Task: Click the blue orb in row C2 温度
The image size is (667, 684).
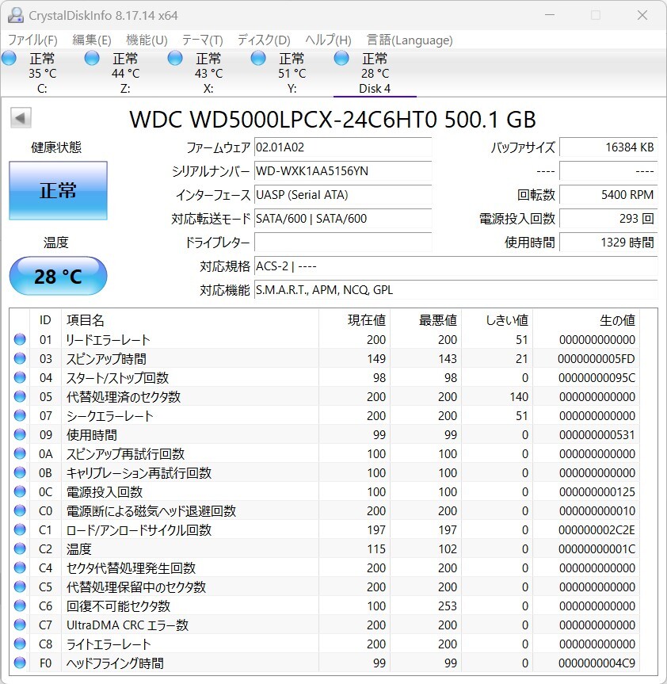Action: (x=20, y=548)
